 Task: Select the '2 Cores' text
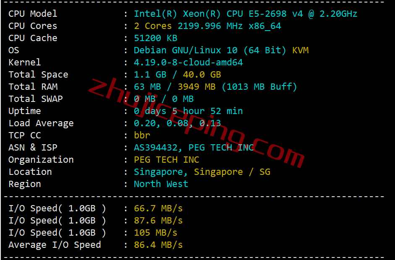153,26
